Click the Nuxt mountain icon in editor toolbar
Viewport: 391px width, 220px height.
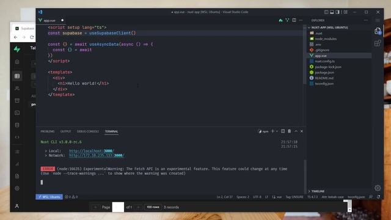coord(281,20)
